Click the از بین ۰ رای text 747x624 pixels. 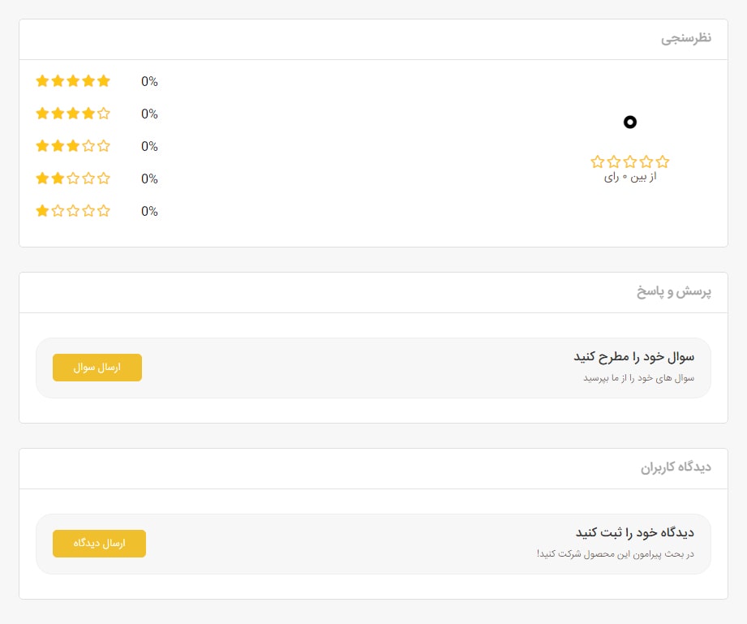click(x=630, y=178)
